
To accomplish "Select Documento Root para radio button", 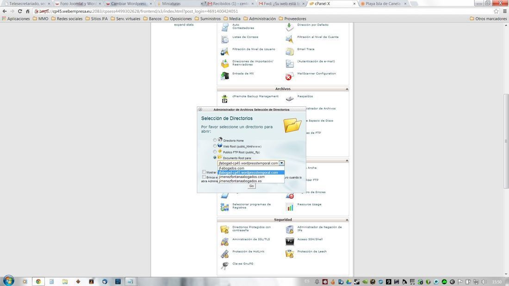I will [x=215, y=157].
